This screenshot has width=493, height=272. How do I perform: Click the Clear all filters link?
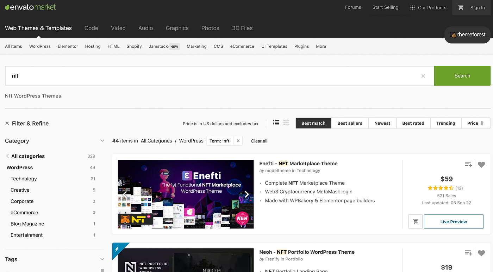[x=259, y=141]
